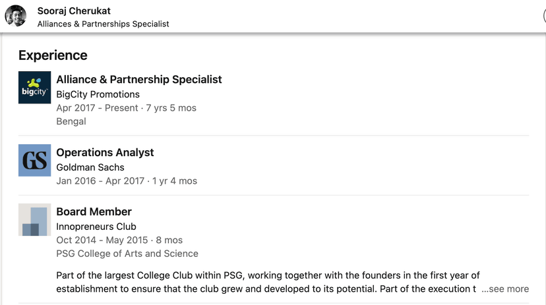Open the Alliance & Partnership Specialist job title
This screenshot has width=546, height=305.
(x=138, y=80)
